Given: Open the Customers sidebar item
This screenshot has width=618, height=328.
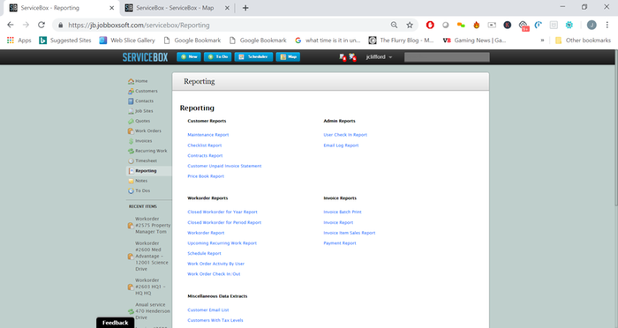Looking at the screenshot, I should (x=143, y=91).
